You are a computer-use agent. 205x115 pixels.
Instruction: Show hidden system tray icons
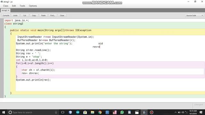point(176,112)
